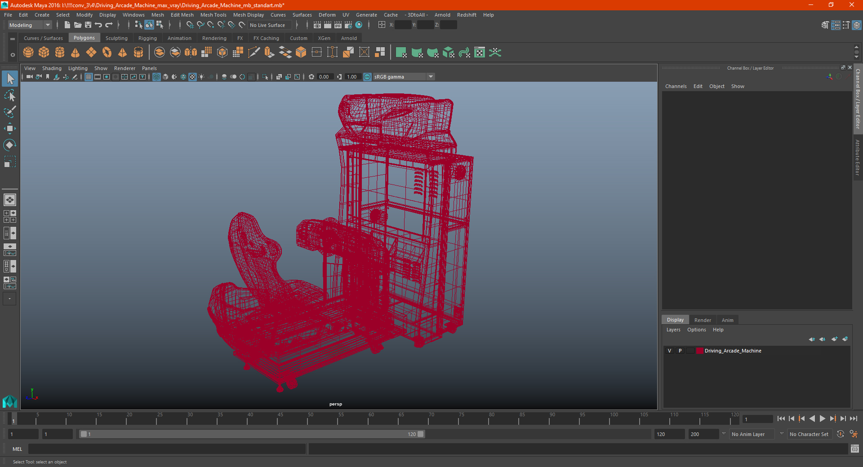Toggle wireframe display in viewport toolbar
The width and height of the screenshot is (863, 467).
(156, 77)
